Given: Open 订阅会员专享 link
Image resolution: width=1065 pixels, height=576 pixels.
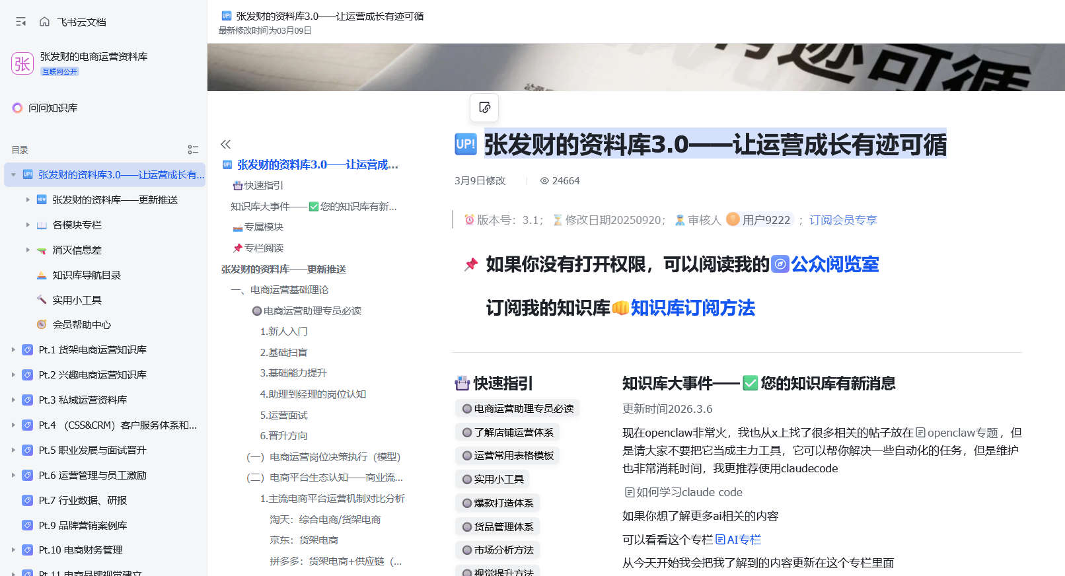Looking at the screenshot, I should pyautogui.click(x=843, y=220).
